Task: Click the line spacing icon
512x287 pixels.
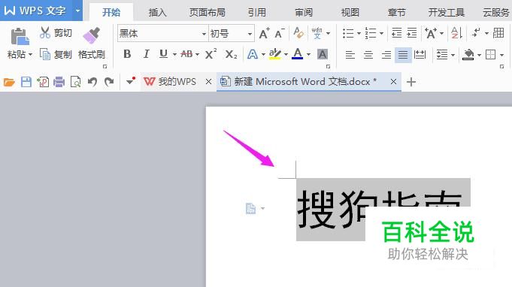Action: [x=442, y=54]
